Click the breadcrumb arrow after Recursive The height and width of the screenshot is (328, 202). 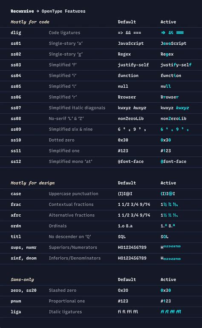click(38, 11)
